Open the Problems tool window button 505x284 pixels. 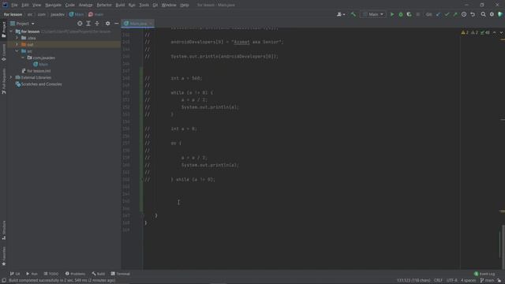pyautogui.click(x=76, y=274)
